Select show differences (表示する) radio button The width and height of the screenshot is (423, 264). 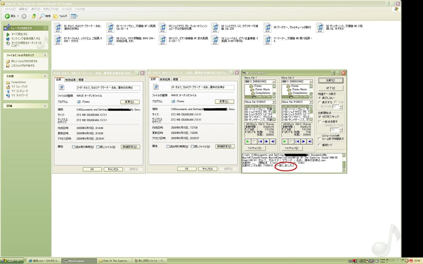click(x=320, y=102)
